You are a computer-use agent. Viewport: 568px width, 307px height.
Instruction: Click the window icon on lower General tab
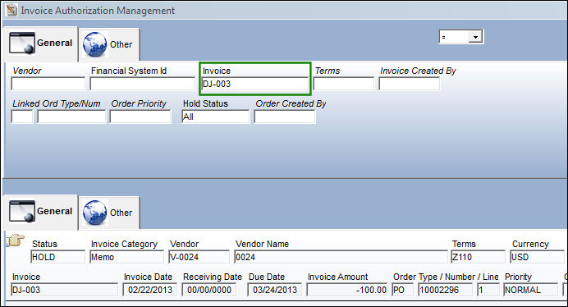(22, 211)
